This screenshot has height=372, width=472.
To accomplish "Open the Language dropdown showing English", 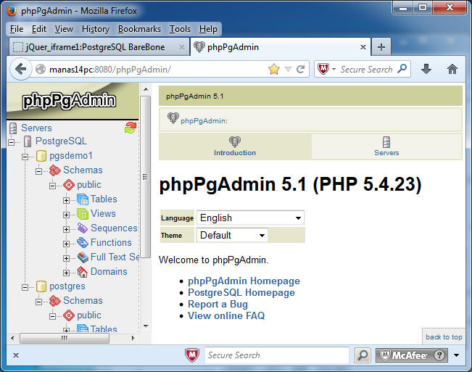I will tap(250, 218).
